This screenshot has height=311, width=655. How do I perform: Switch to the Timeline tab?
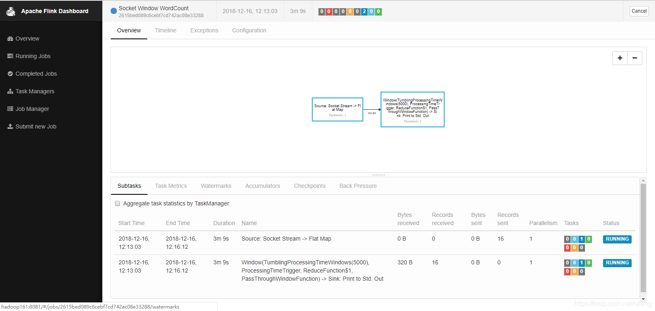pyautogui.click(x=166, y=30)
